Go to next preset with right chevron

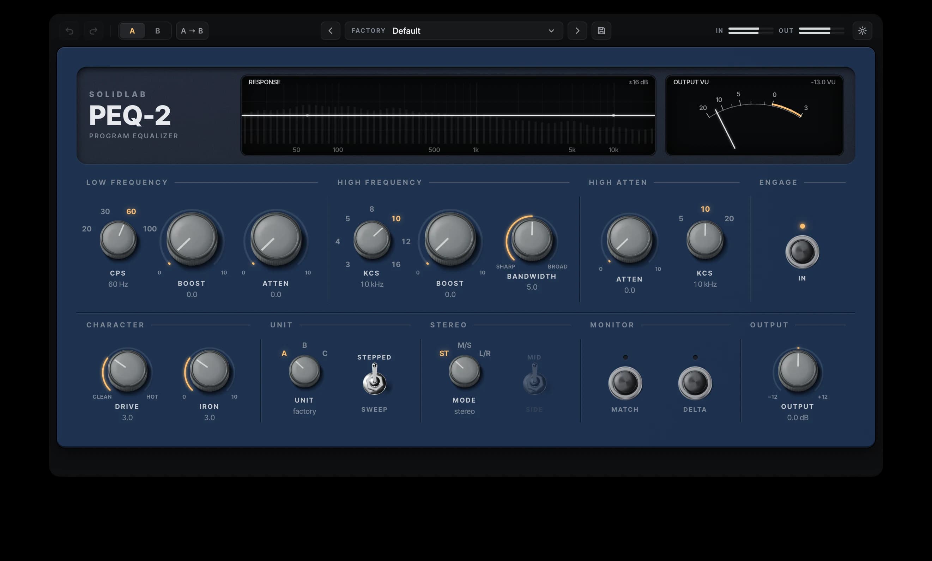pos(577,31)
